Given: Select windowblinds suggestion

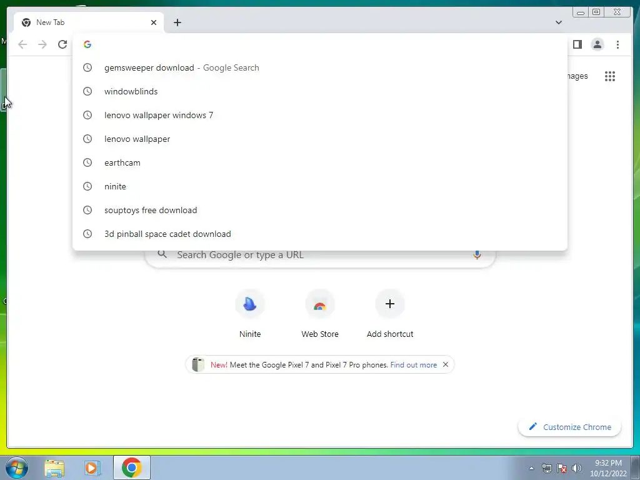Looking at the screenshot, I should coord(320,91).
